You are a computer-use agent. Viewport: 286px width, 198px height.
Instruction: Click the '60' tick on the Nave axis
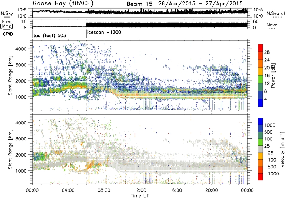(x=256, y=21)
